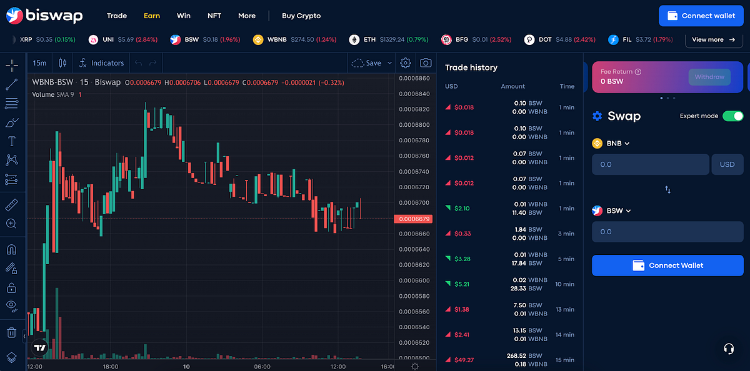Flip the swap direction arrows

tap(667, 189)
